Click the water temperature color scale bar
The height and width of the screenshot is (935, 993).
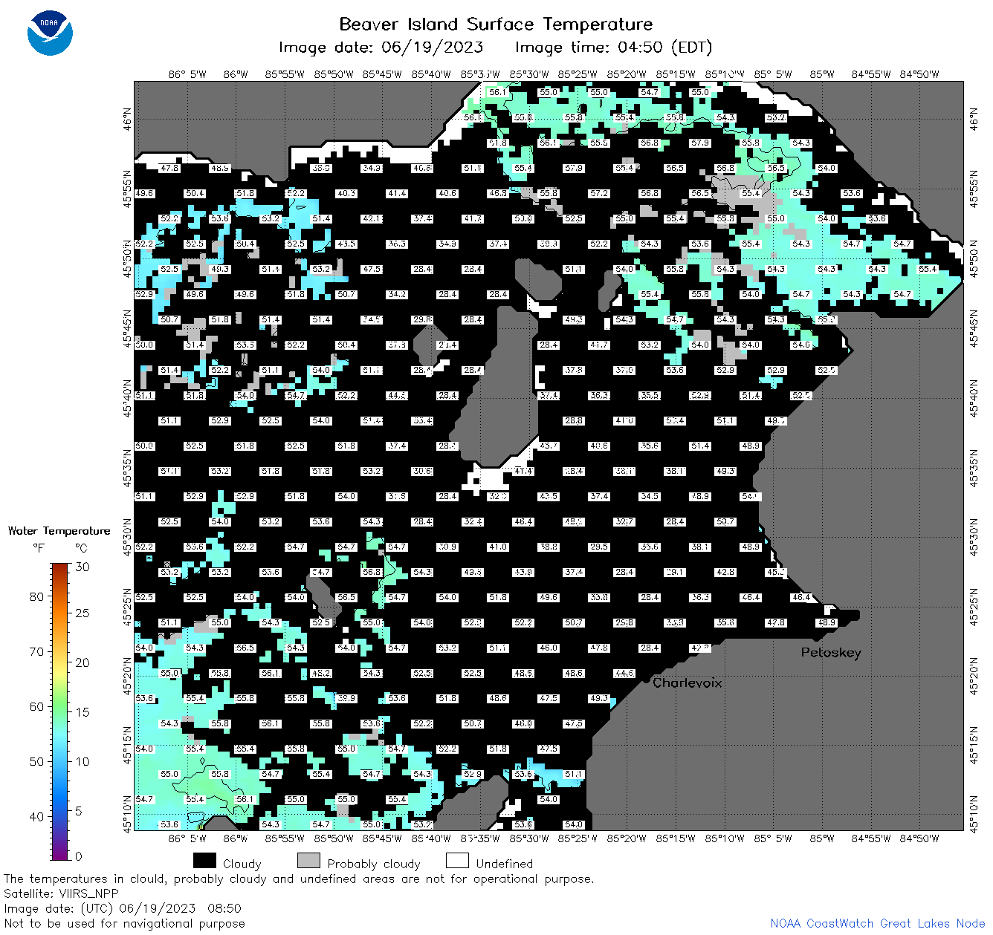[x=60, y=711]
